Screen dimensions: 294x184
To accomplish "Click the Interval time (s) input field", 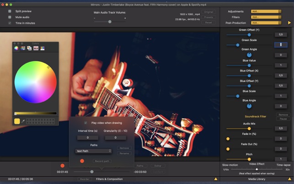I will [88, 138].
